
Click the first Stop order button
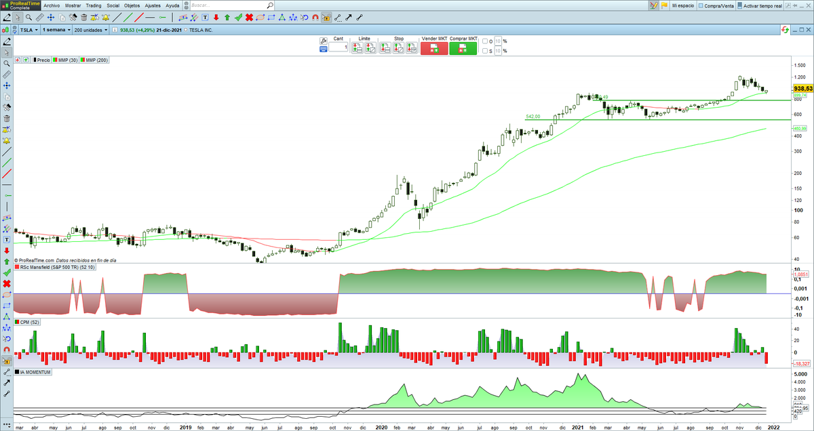[x=385, y=47]
